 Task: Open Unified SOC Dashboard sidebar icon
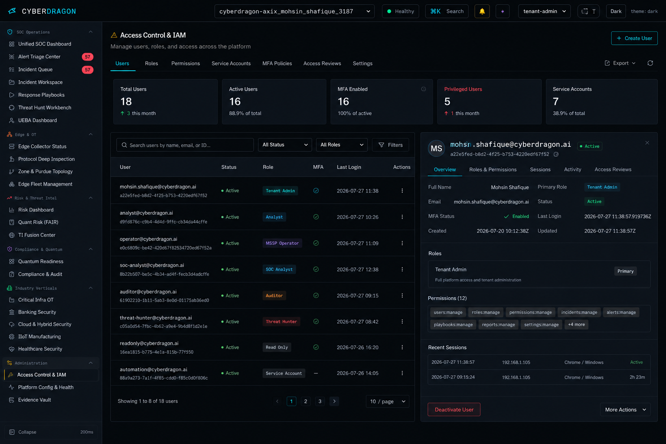pyautogui.click(x=12, y=44)
